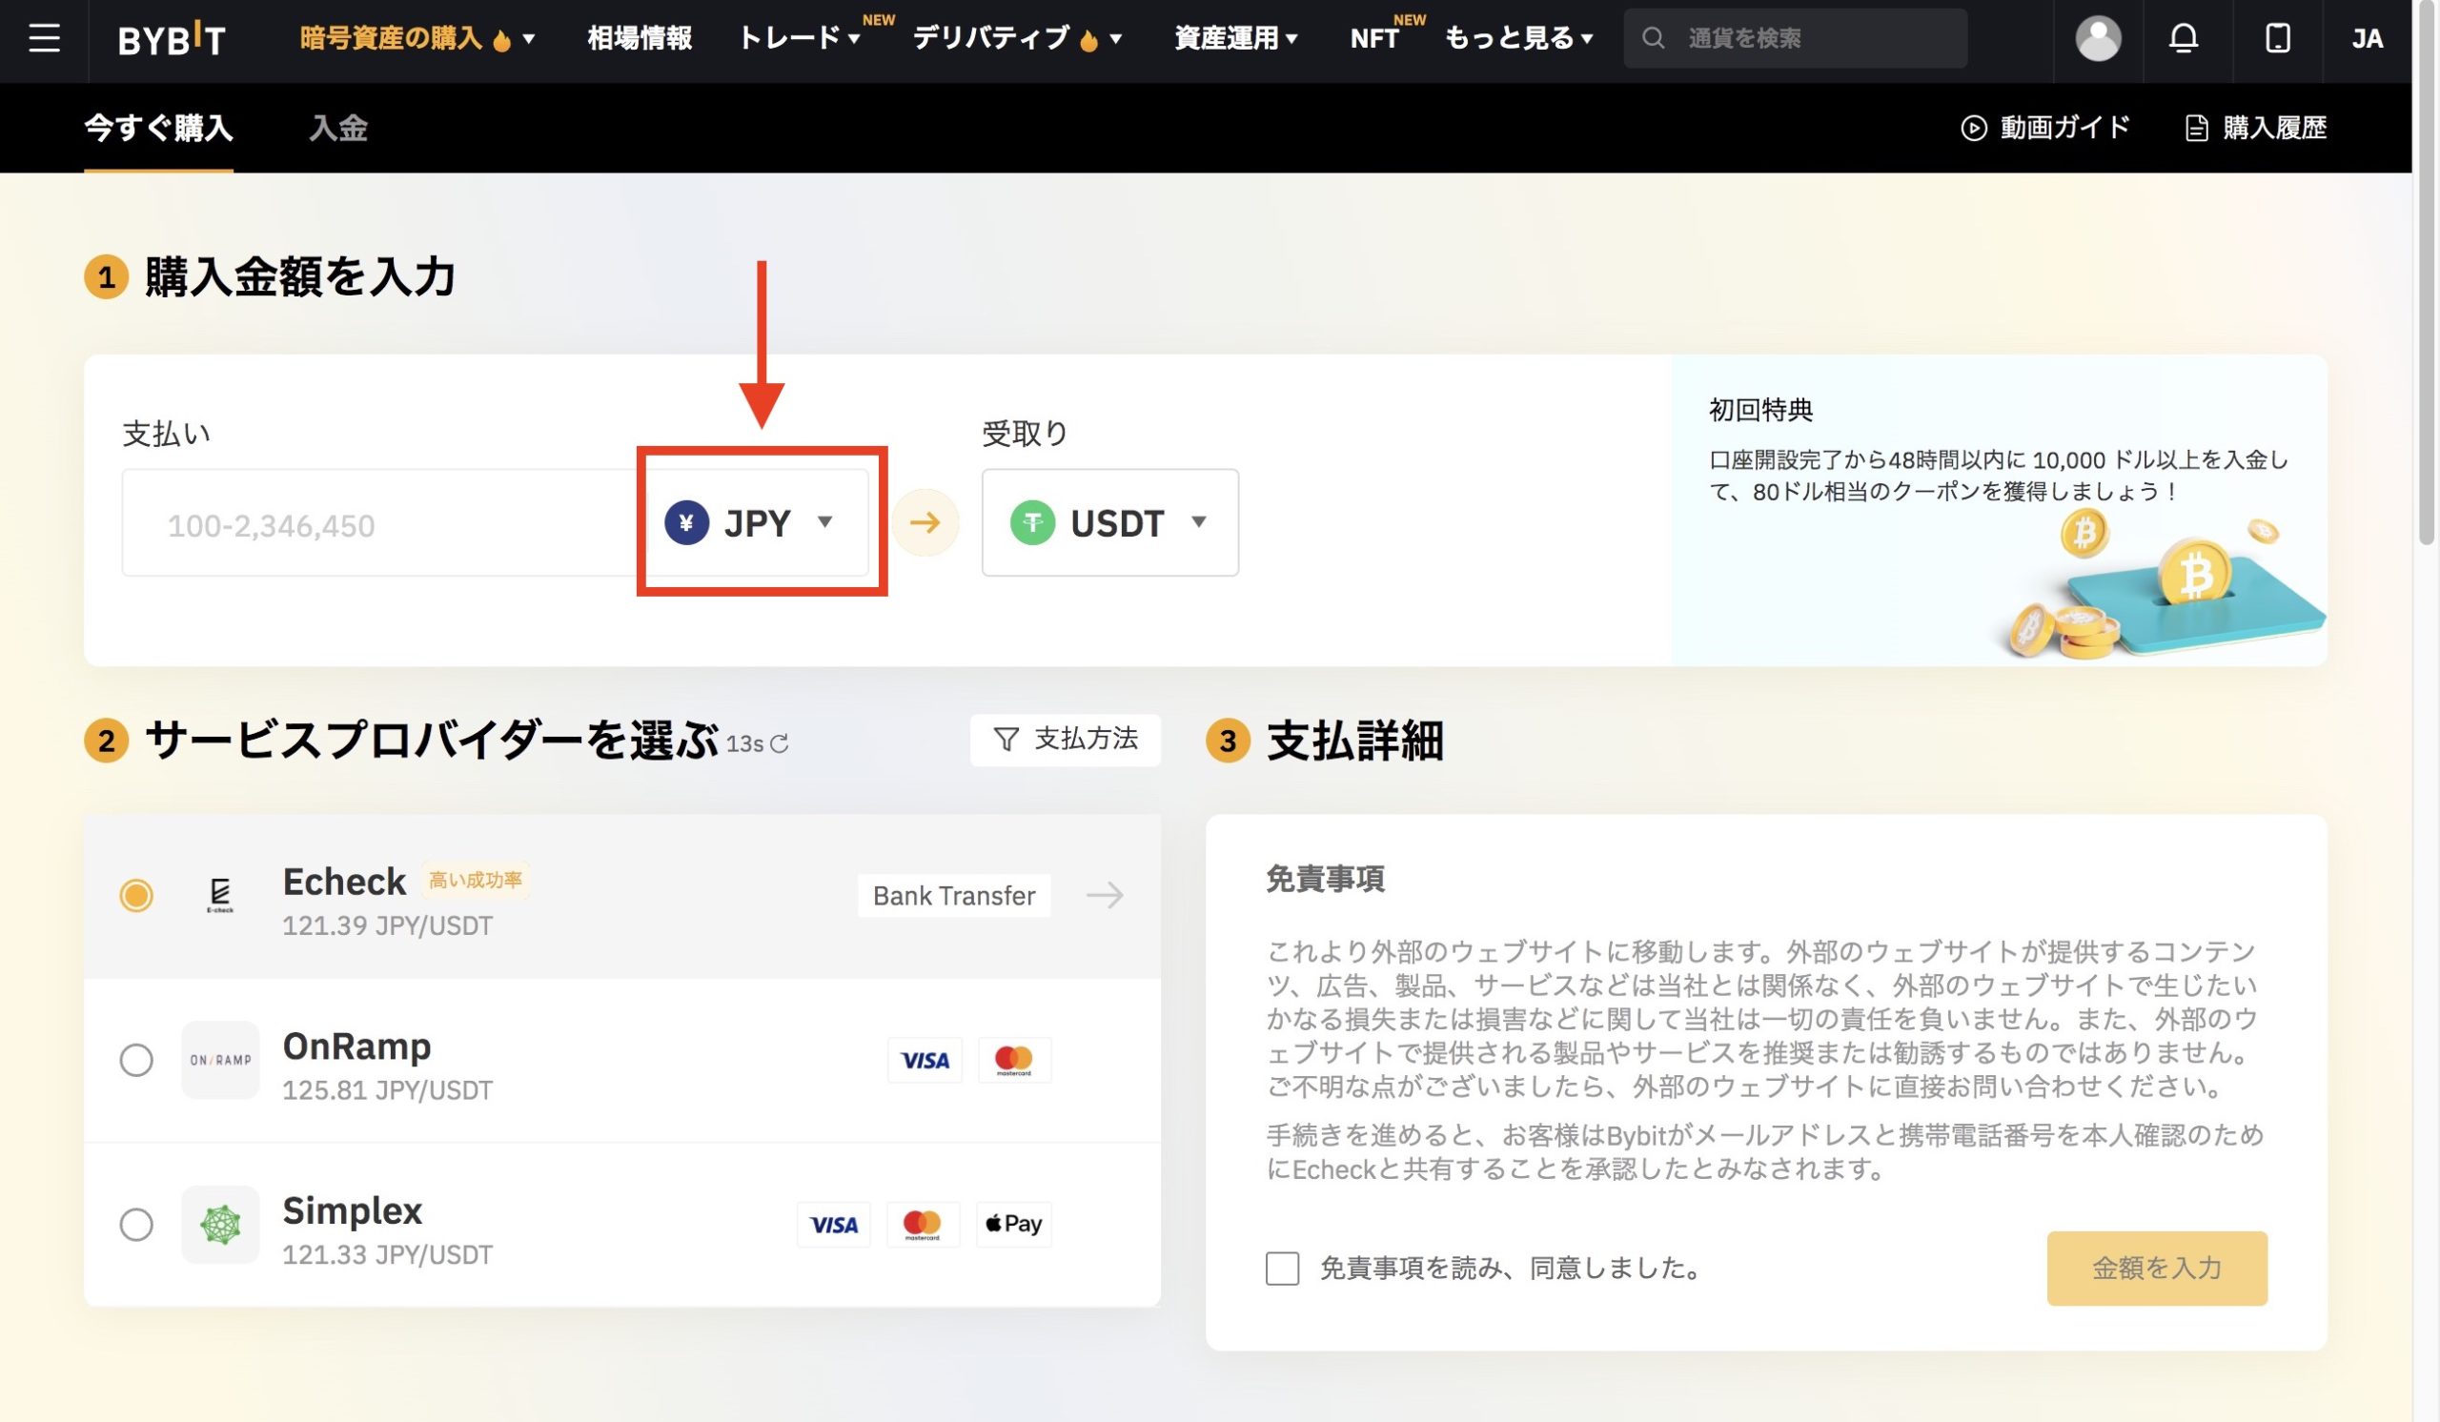Click the 金額を入力 button
Viewport: 2440px width, 1422px height.
click(x=2156, y=1270)
